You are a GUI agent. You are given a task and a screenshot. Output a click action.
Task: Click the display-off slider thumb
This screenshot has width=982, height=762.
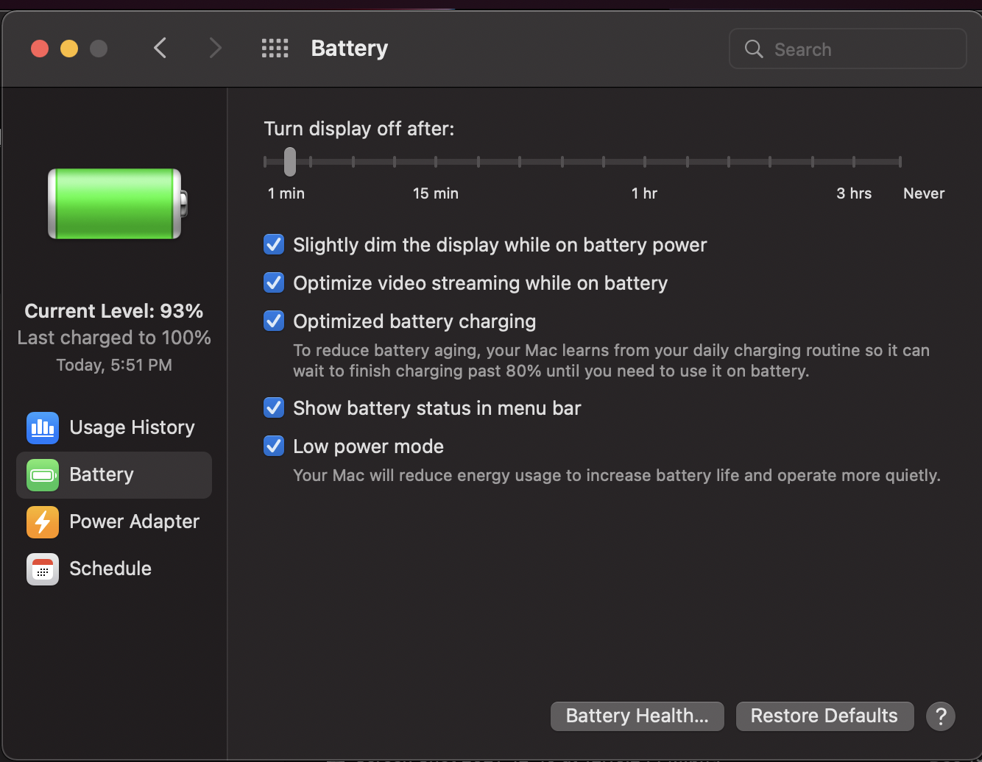click(x=290, y=162)
